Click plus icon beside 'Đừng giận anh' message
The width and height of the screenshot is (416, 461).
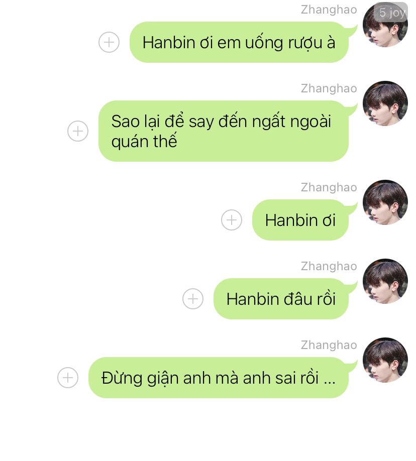68,378
